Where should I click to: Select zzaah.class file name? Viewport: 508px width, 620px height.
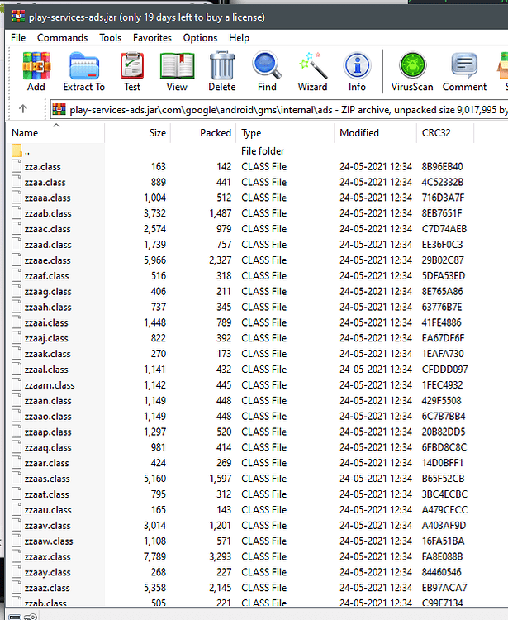(48, 308)
